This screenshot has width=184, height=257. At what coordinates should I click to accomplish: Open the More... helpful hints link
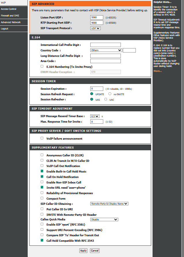(x=157, y=71)
